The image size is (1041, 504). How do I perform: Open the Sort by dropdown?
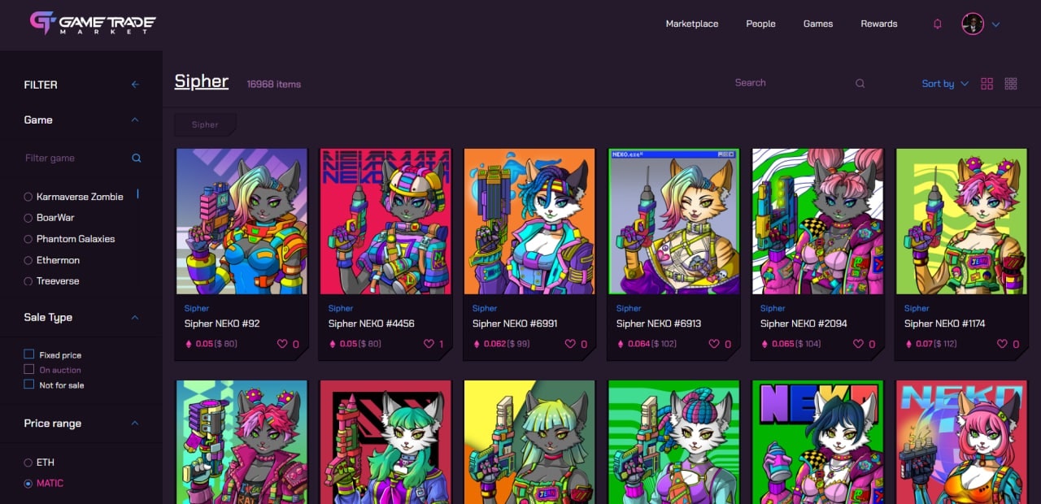[x=945, y=84]
